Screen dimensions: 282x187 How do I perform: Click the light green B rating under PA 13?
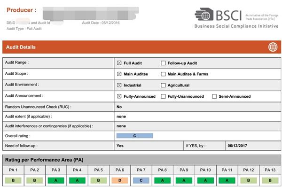click(x=270, y=180)
